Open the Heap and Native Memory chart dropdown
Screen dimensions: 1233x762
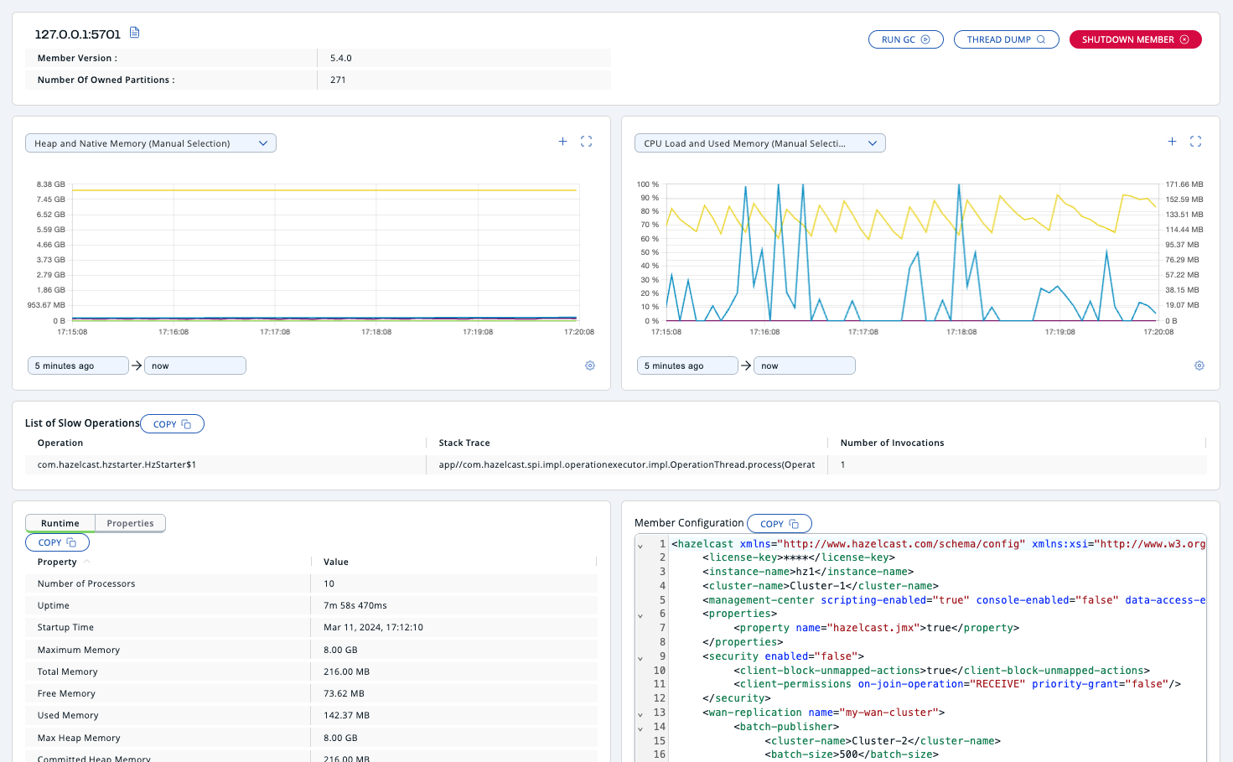(x=151, y=143)
